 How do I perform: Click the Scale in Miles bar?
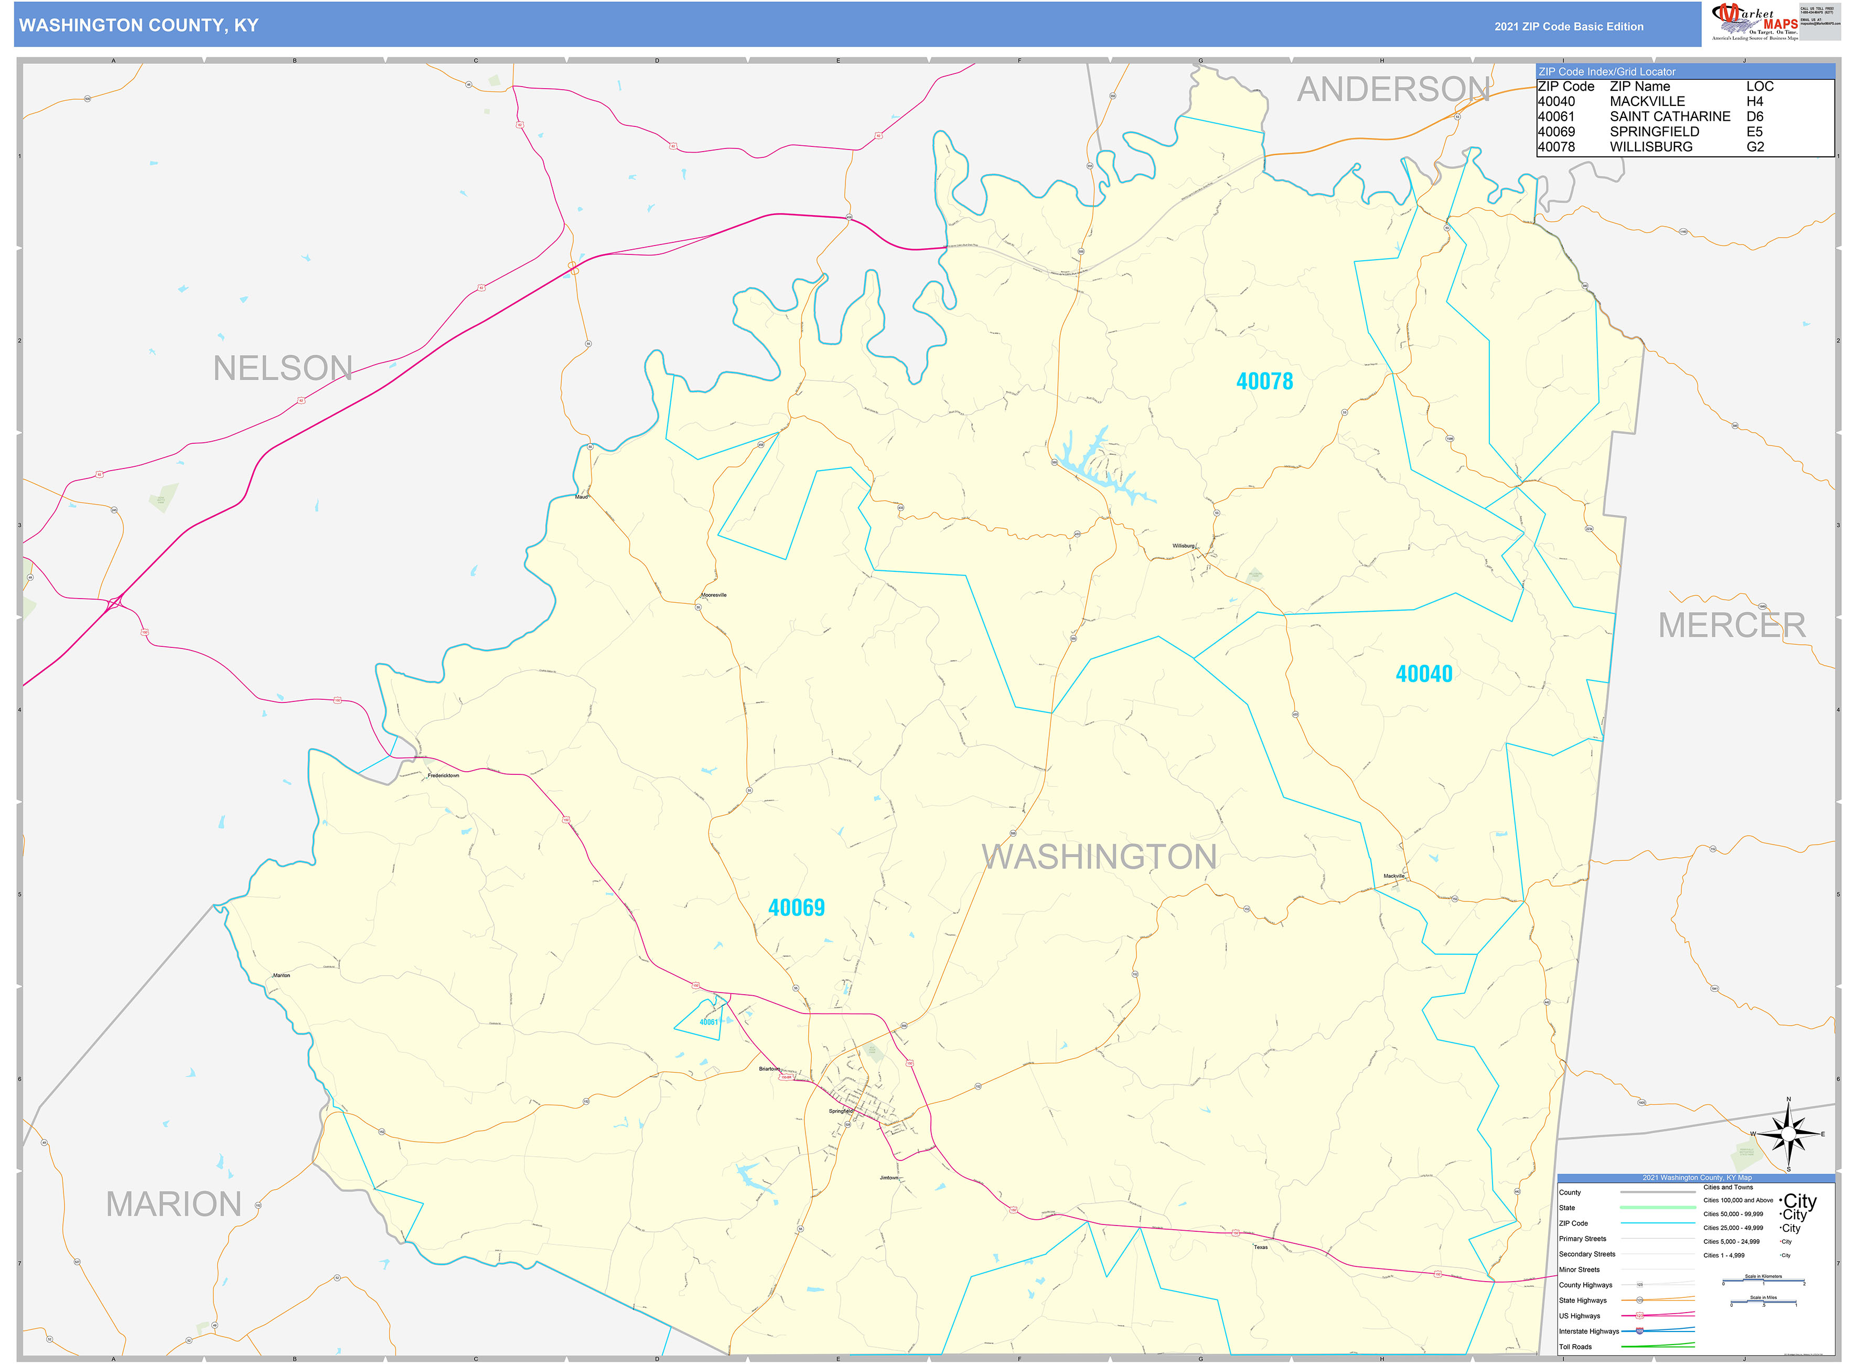(x=1765, y=1303)
